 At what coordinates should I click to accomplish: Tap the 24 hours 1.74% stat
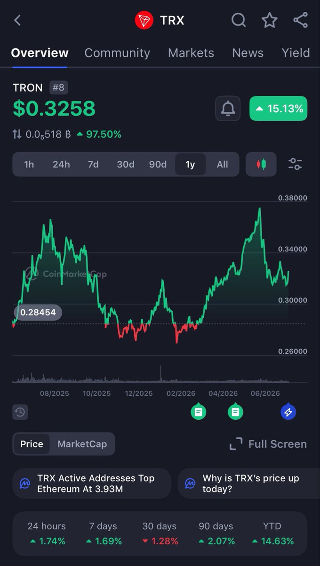(47, 533)
